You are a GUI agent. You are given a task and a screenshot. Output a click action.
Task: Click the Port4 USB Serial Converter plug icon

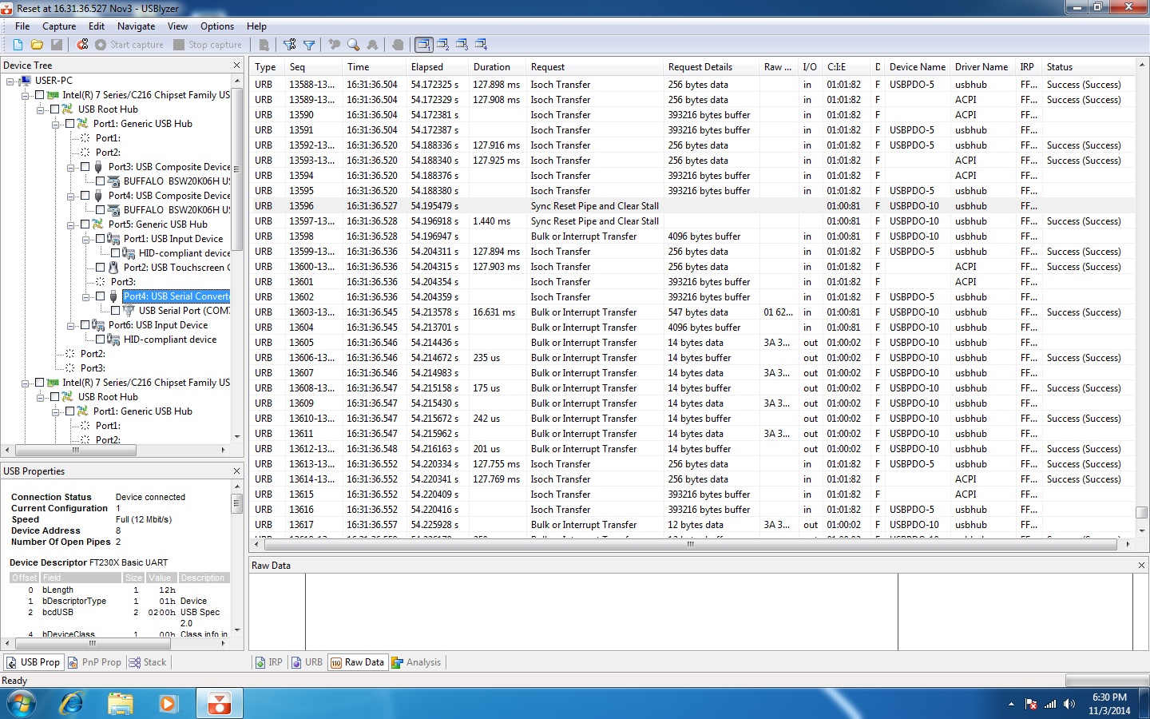(113, 296)
